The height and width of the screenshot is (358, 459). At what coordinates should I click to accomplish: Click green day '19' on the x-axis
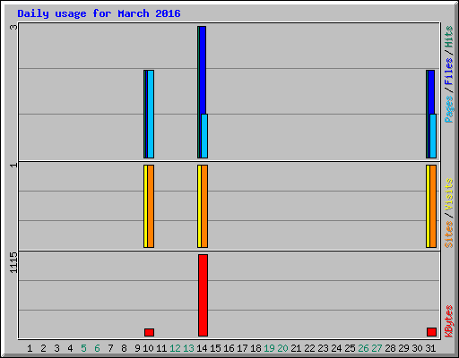coord(269,348)
